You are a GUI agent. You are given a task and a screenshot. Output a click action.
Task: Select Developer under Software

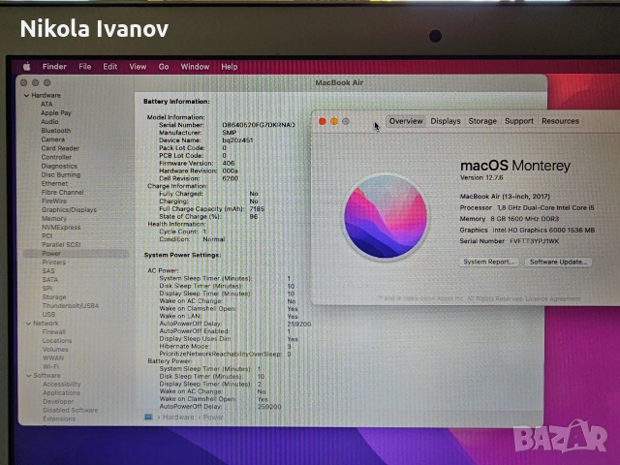pyautogui.click(x=58, y=402)
